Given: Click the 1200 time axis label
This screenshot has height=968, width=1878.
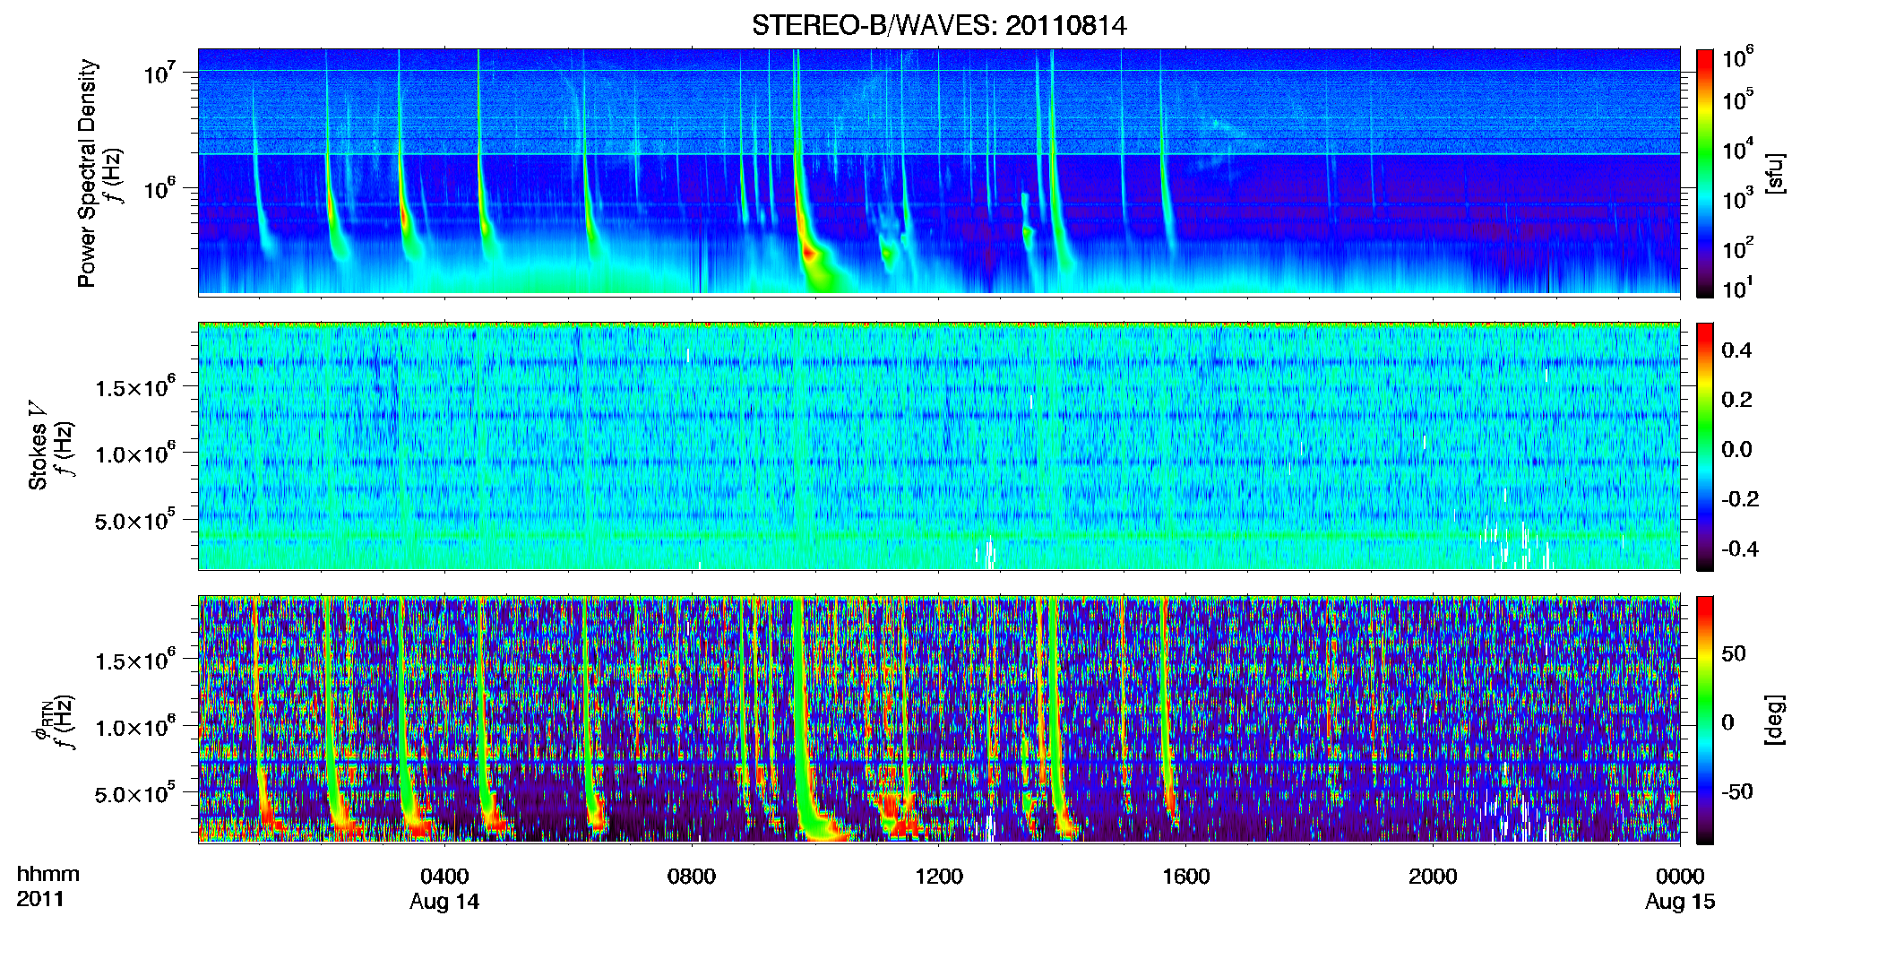Looking at the screenshot, I should [x=939, y=877].
